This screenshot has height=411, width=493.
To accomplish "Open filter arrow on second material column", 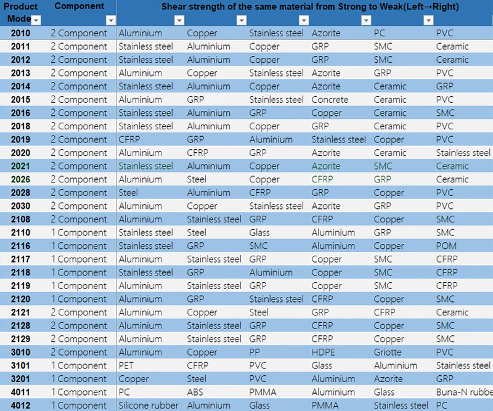I will coord(242,20).
